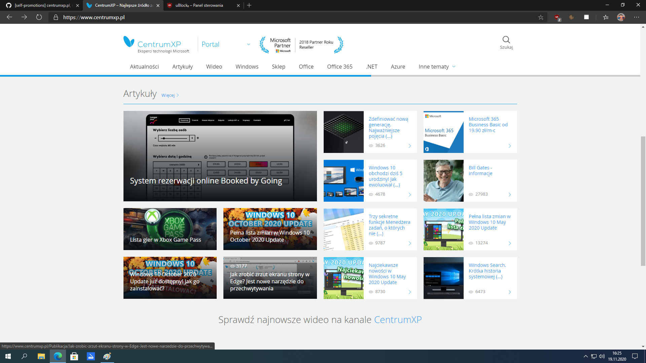This screenshot has height=363, width=646.
Task: Click the arrow on the Microsoft 365 Business Basic card
Action: pyautogui.click(x=510, y=146)
